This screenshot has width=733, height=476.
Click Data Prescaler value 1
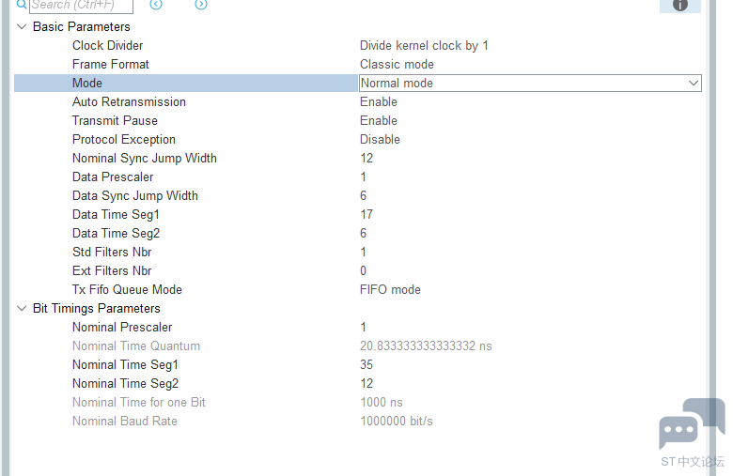364,177
